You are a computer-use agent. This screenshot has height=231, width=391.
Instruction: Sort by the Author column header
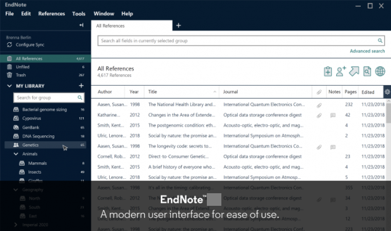pos(105,92)
